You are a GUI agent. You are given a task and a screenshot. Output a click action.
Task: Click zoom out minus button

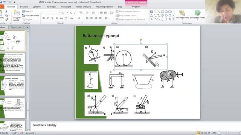pos(220,133)
